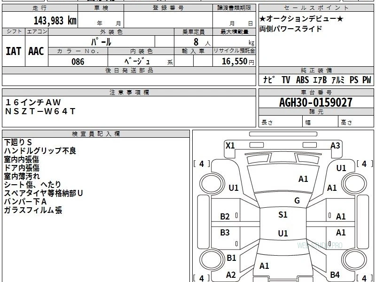Click the PW equipment label
The width and height of the screenshot is (376, 282).
367,79
